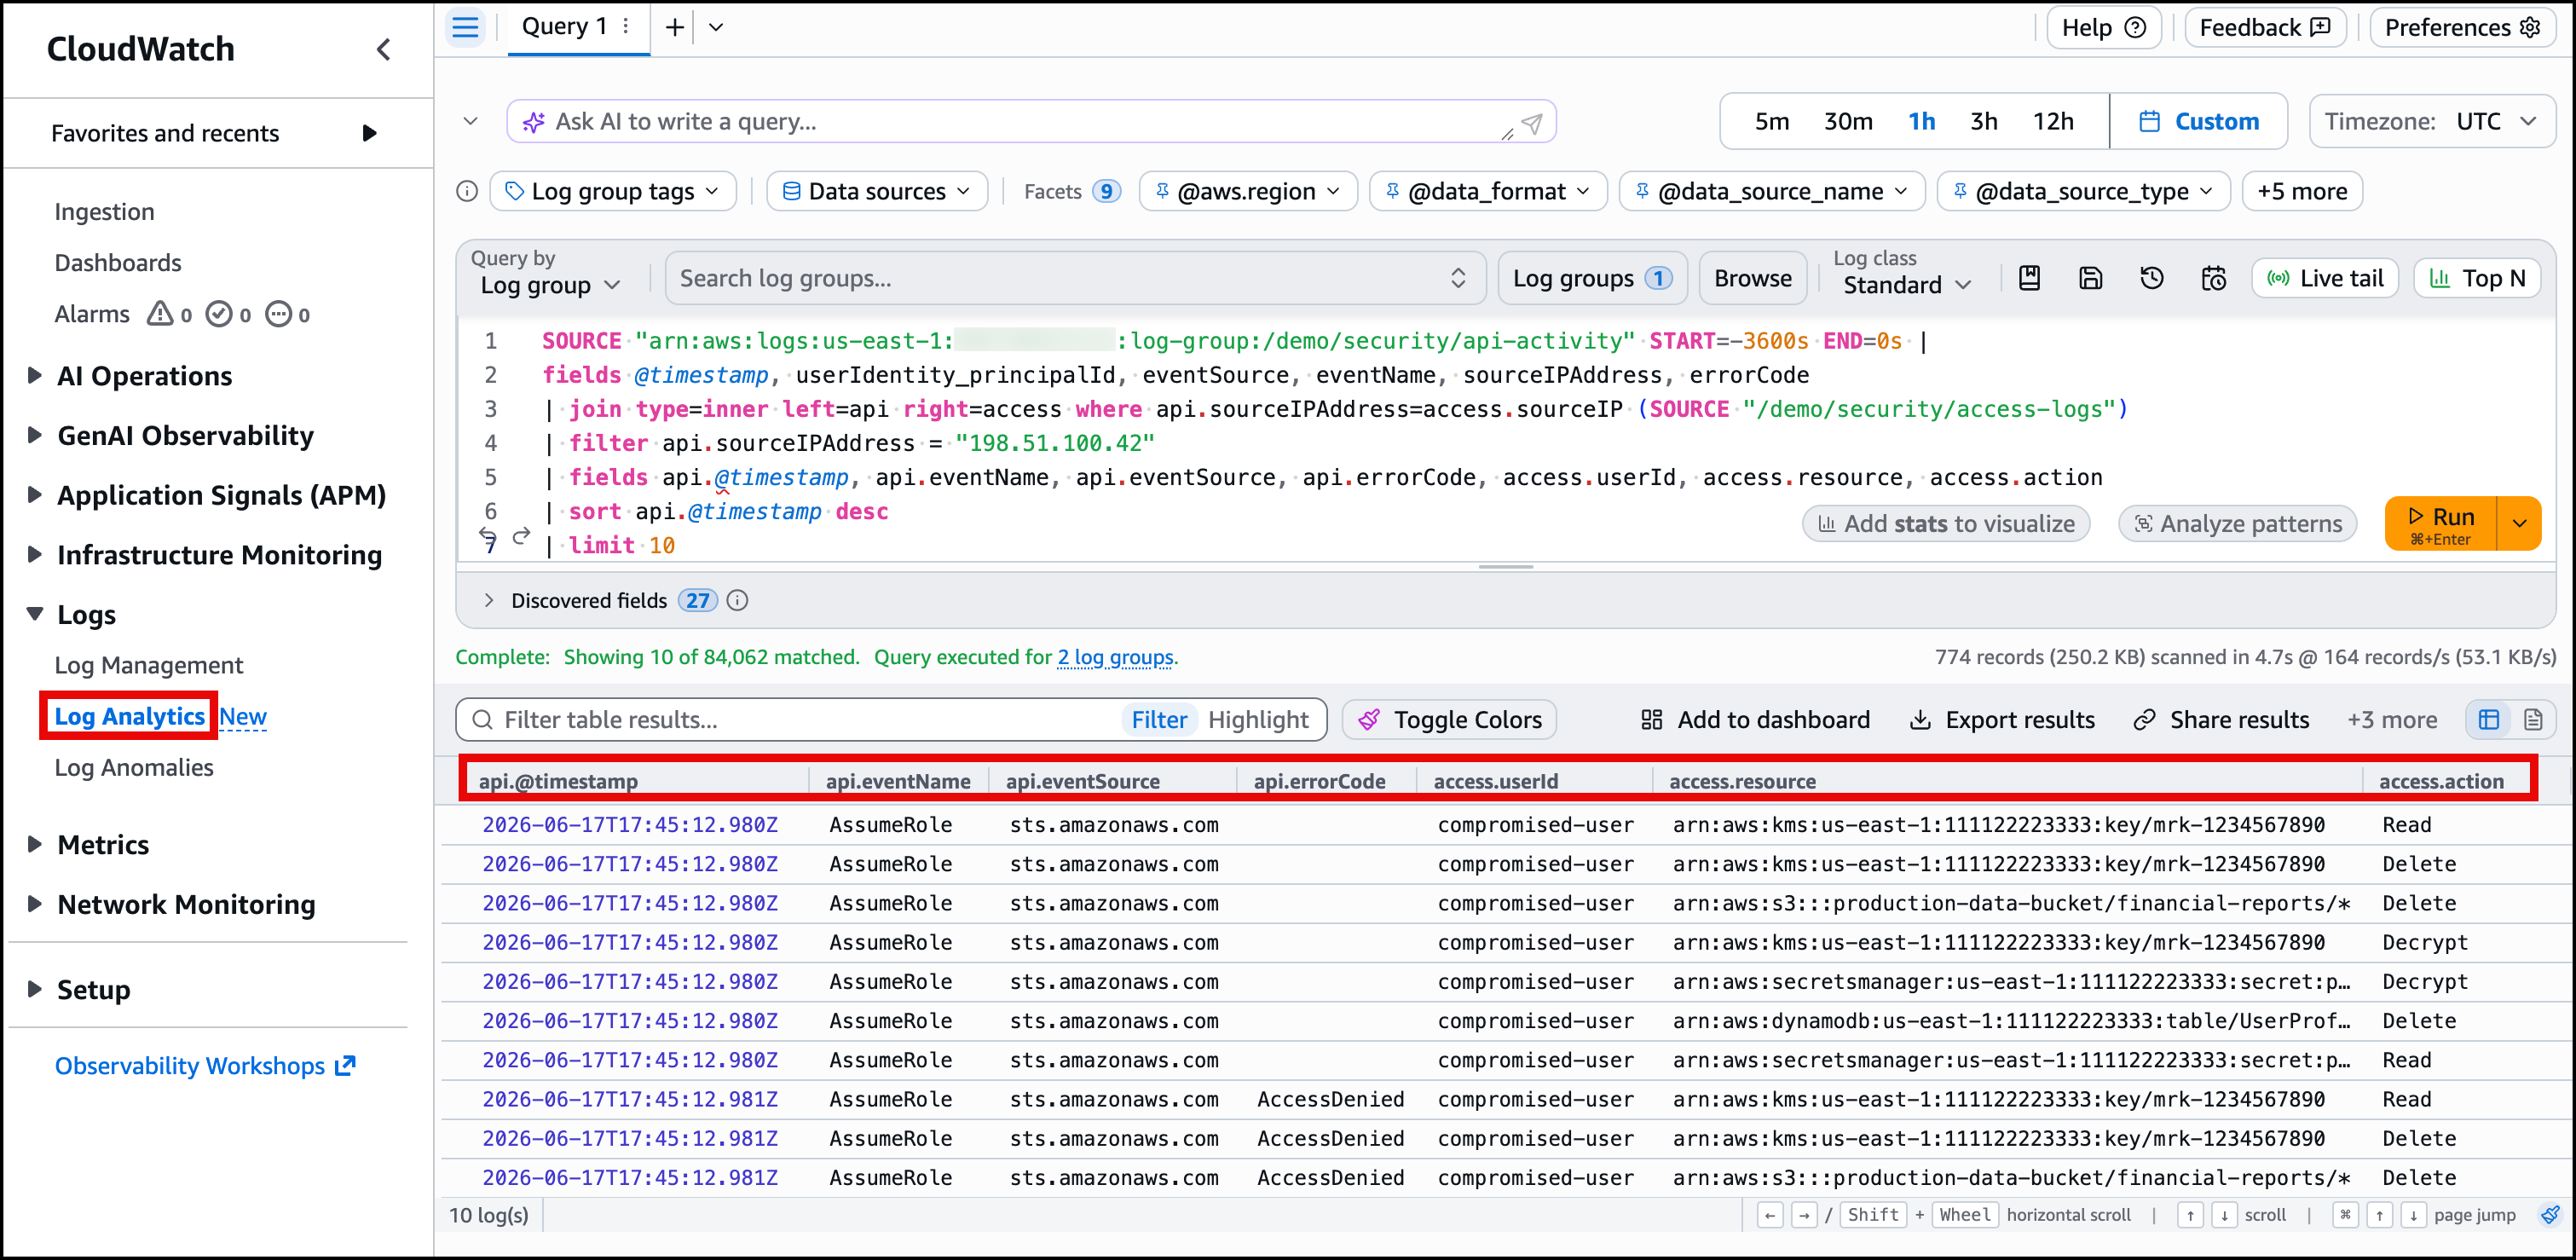Run the query
This screenshot has height=1260, width=2576.
2441,523
